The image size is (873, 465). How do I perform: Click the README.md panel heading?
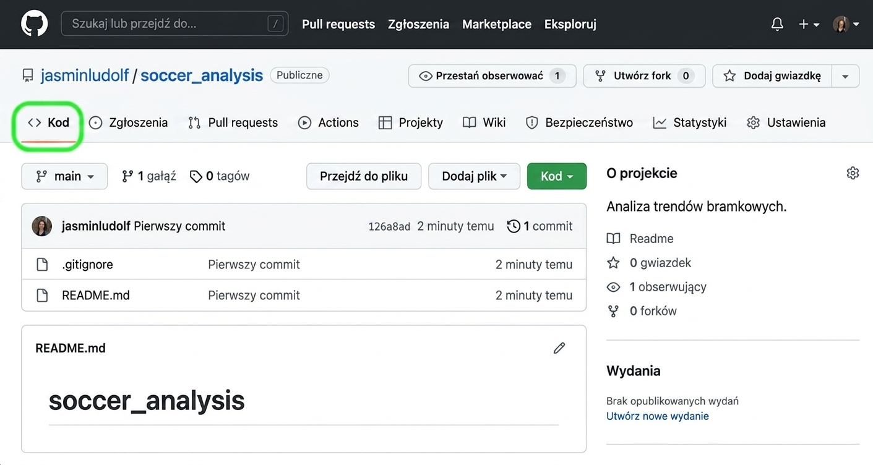(71, 348)
